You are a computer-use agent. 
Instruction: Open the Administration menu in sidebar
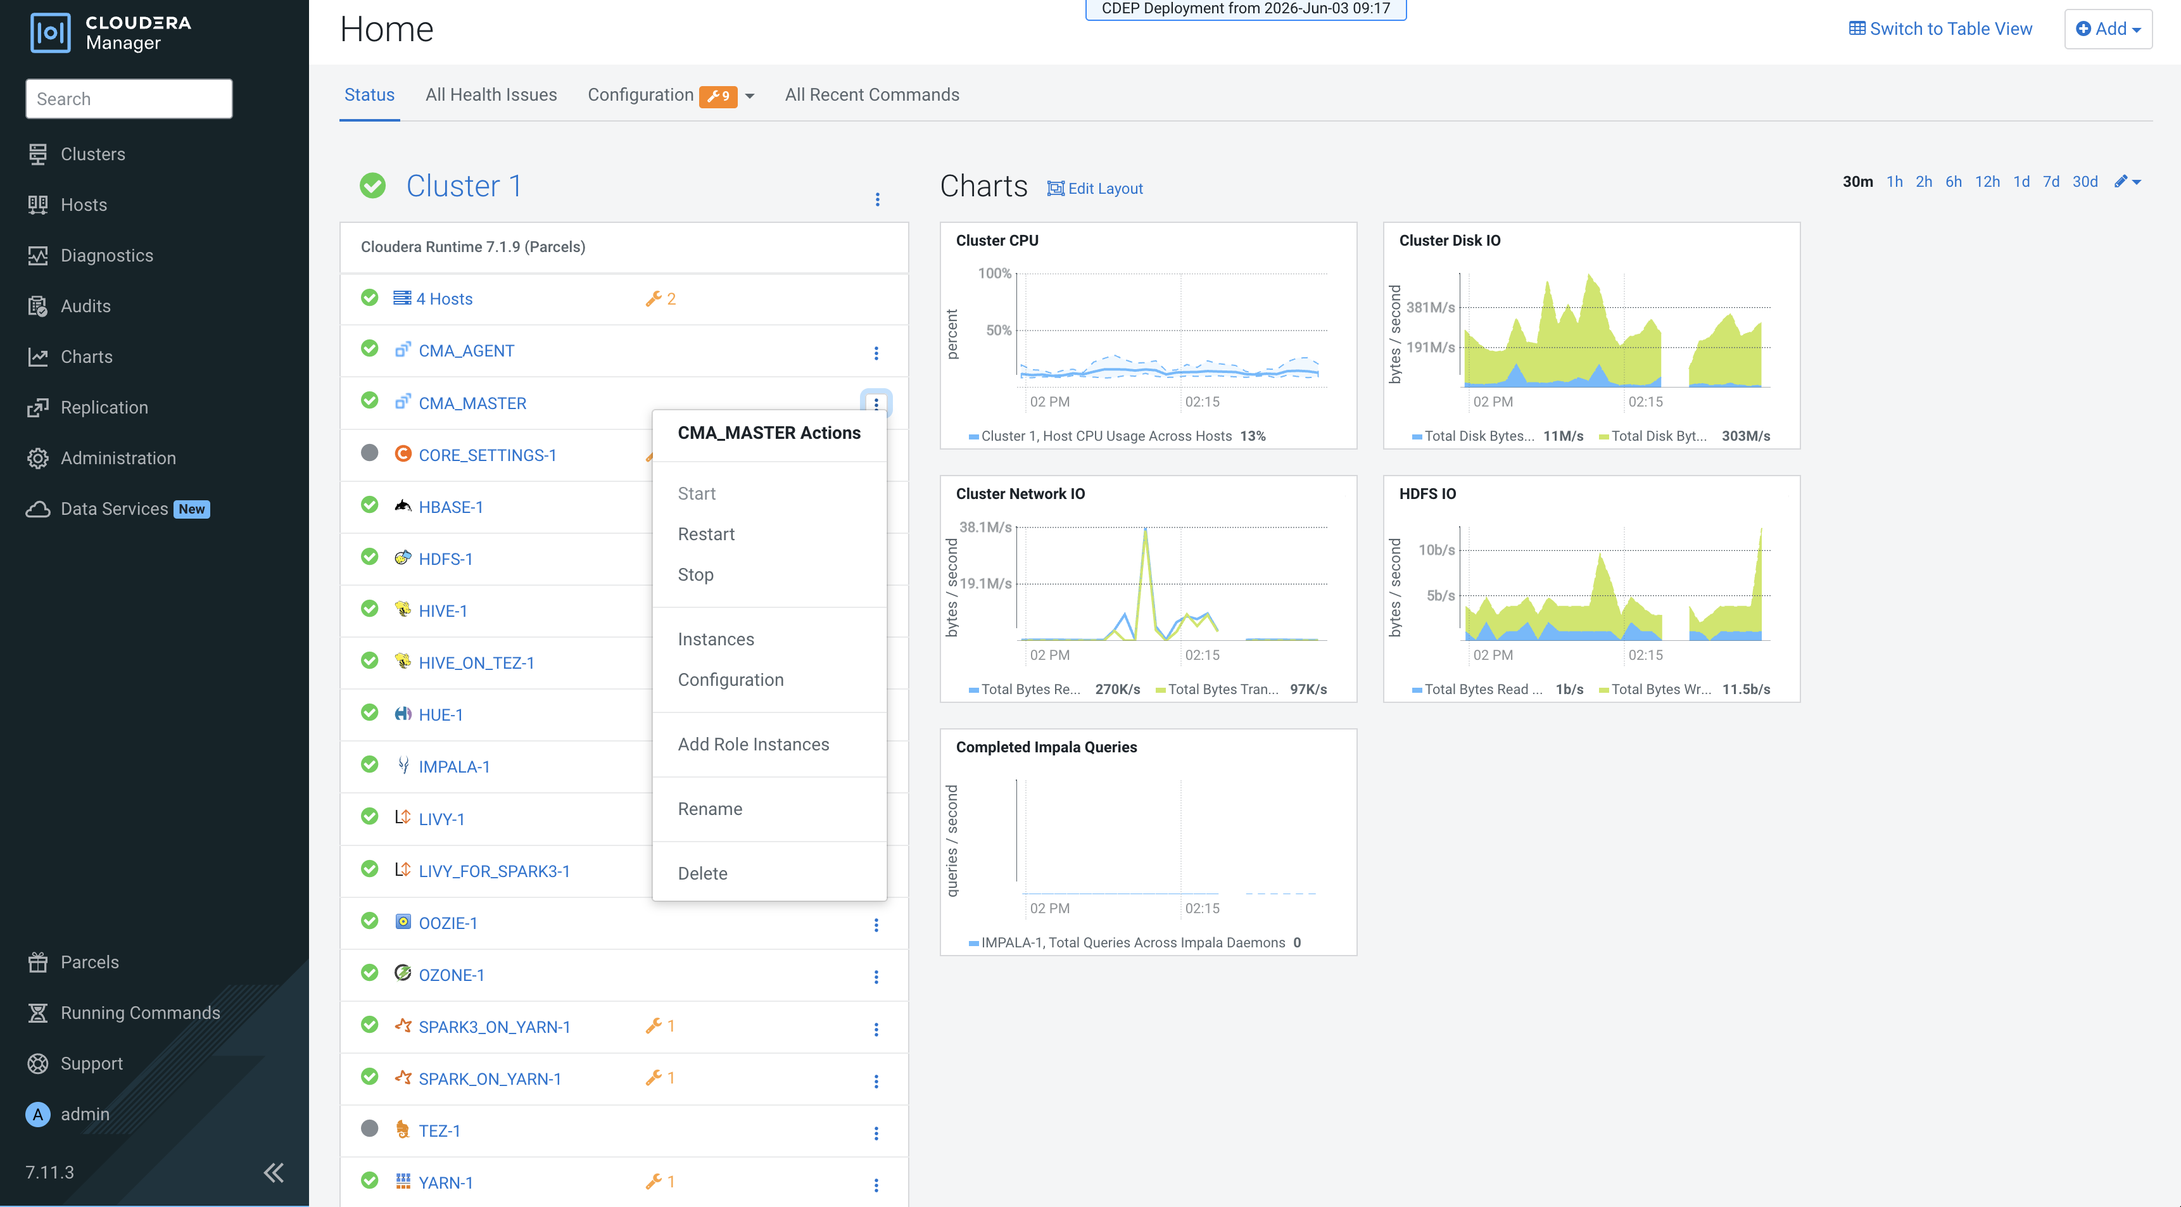(x=118, y=458)
